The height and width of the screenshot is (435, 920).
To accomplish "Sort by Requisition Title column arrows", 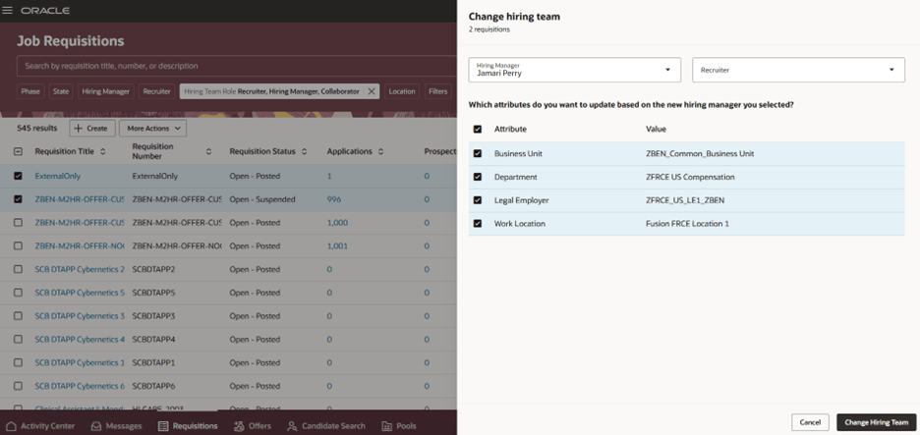I will [x=102, y=151].
